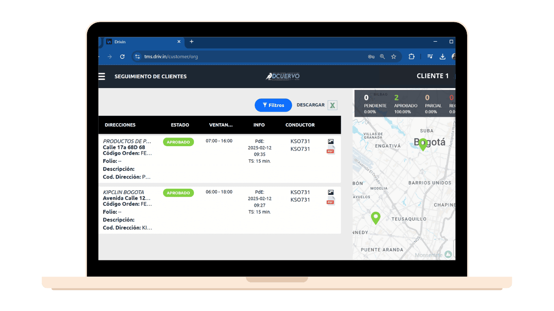
Task: Click the SEGUIMIENTO DE CLIENTES page title
Action: (x=150, y=77)
